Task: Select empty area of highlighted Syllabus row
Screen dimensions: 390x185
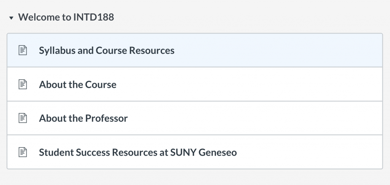Action: pos(273,50)
